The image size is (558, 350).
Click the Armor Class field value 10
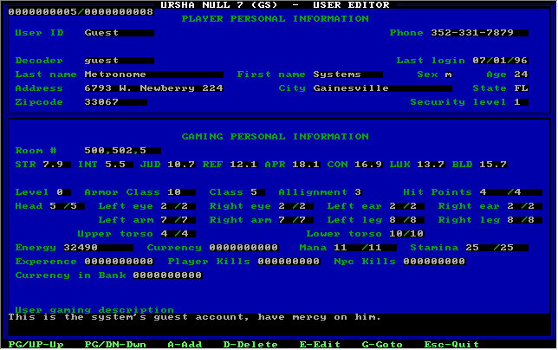click(181, 192)
